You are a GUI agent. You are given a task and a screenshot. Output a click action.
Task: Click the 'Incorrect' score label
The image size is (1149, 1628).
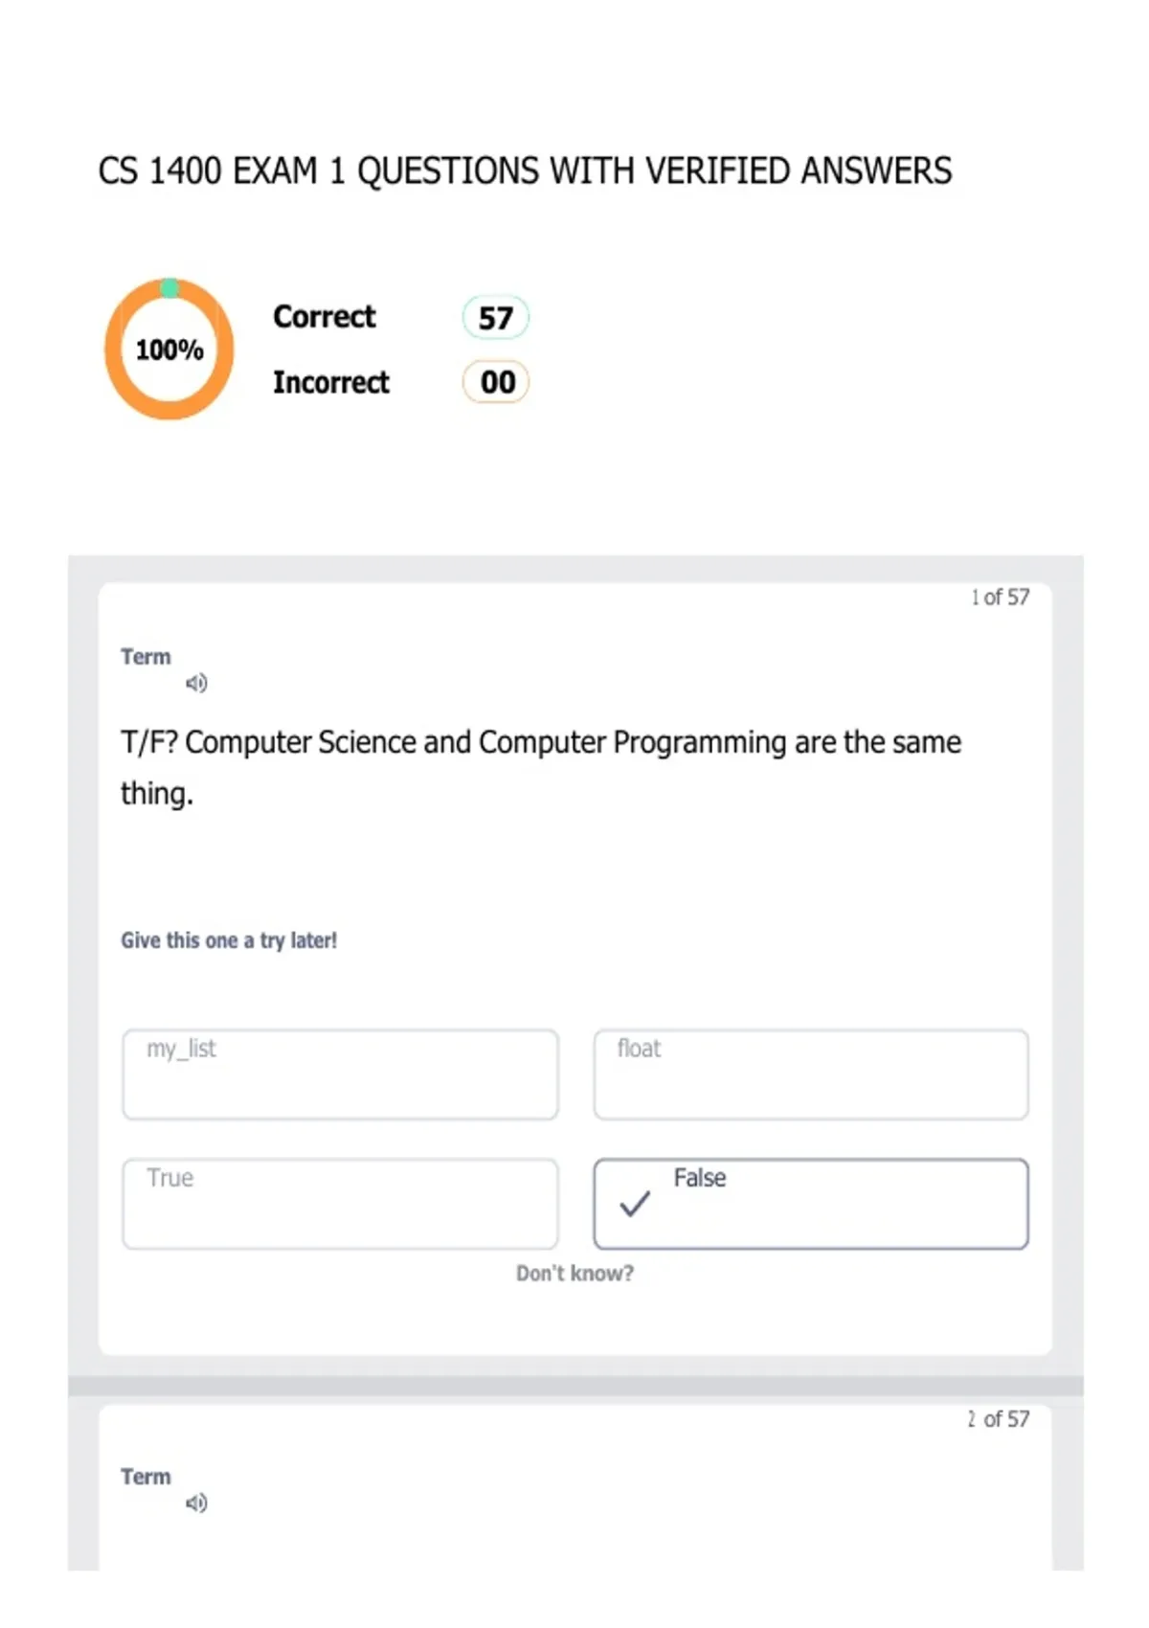[331, 382]
